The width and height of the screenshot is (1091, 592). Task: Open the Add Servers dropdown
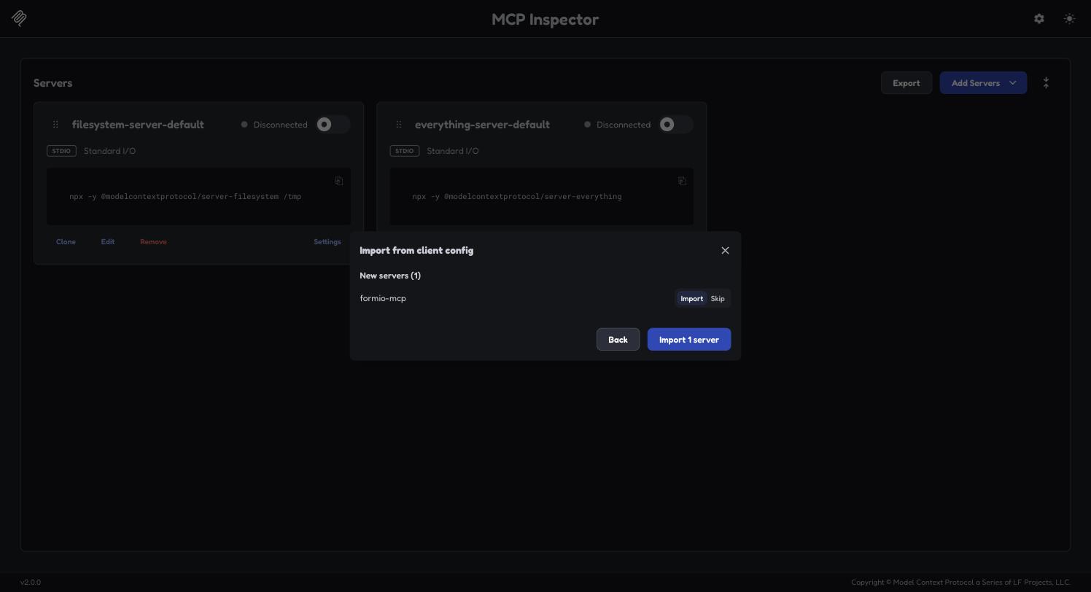[x=983, y=83]
